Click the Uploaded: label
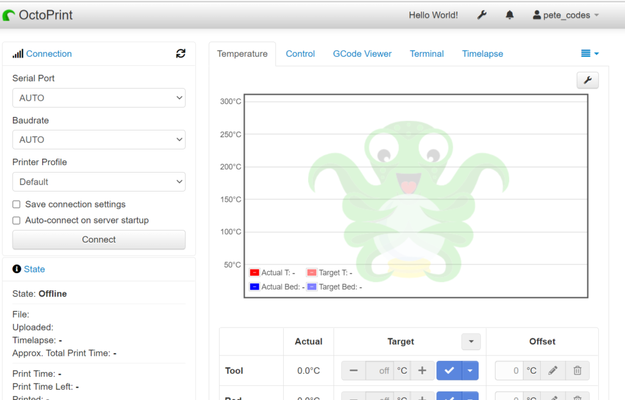Image resolution: width=625 pixels, height=400 pixels. pos(33,327)
